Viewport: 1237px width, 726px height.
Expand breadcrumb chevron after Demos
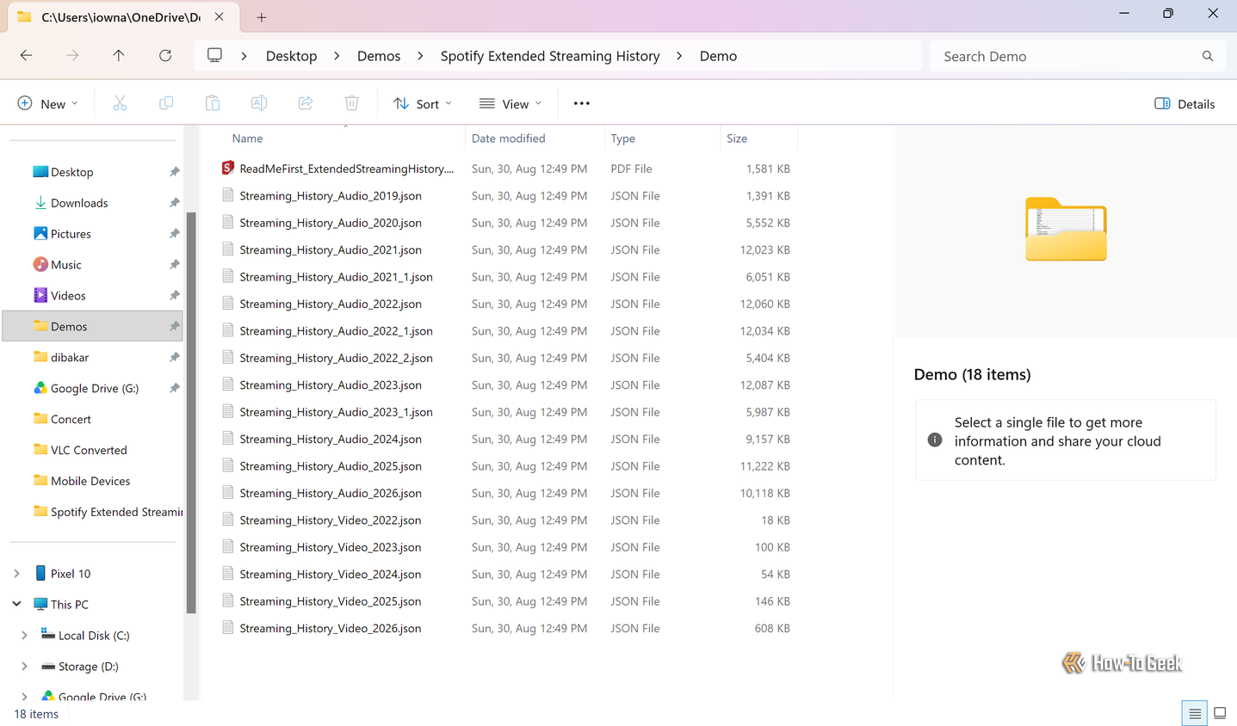pos(420,56)
